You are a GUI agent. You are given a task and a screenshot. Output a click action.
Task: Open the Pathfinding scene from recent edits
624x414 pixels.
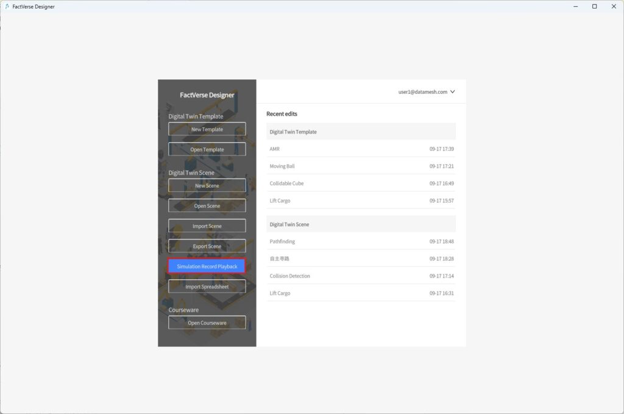coord(361,241)
